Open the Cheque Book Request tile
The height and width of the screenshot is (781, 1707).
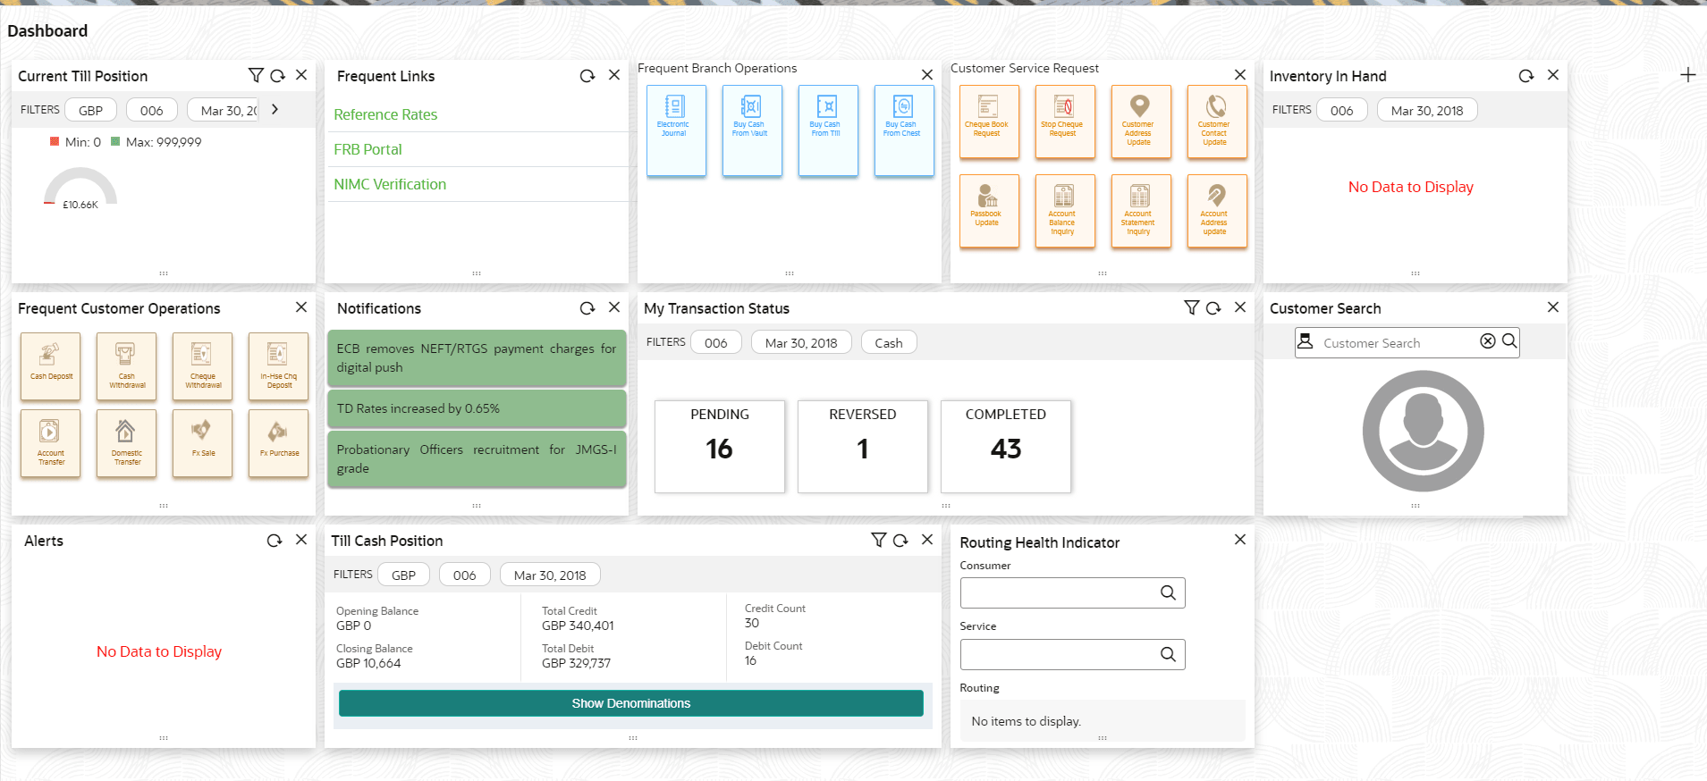pos(988,122)
